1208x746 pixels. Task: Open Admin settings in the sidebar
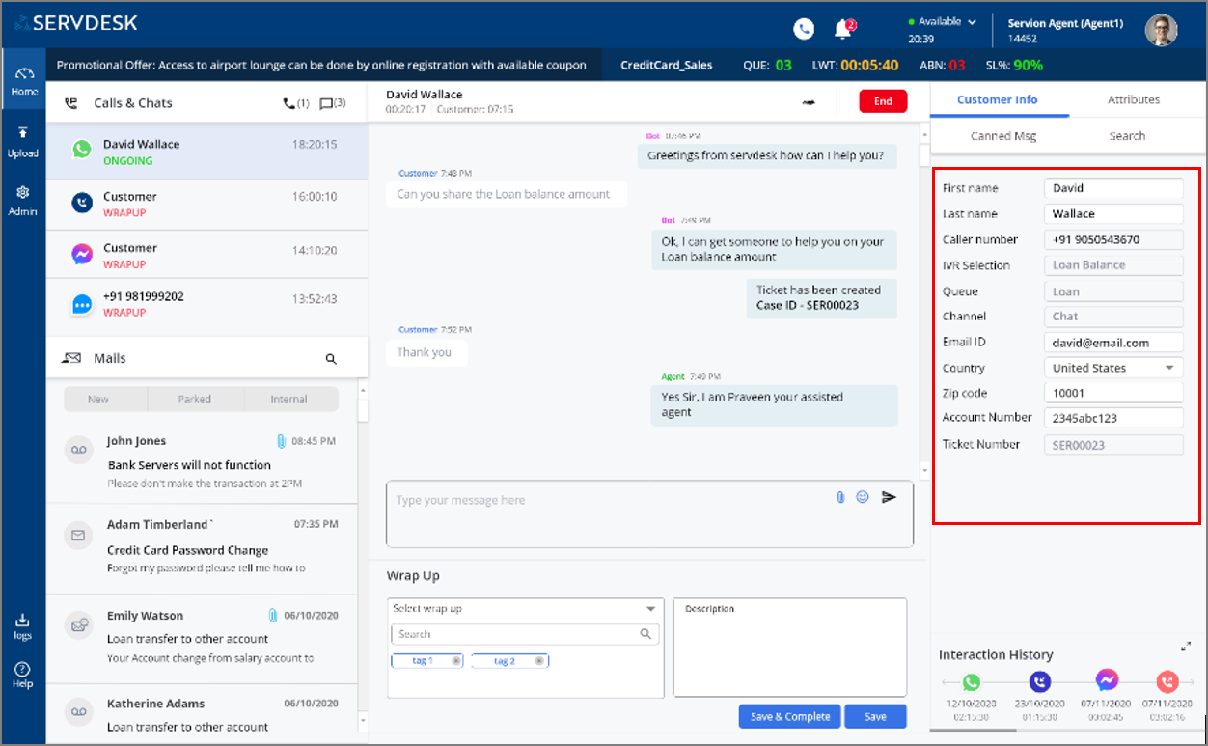click(23, 200)
